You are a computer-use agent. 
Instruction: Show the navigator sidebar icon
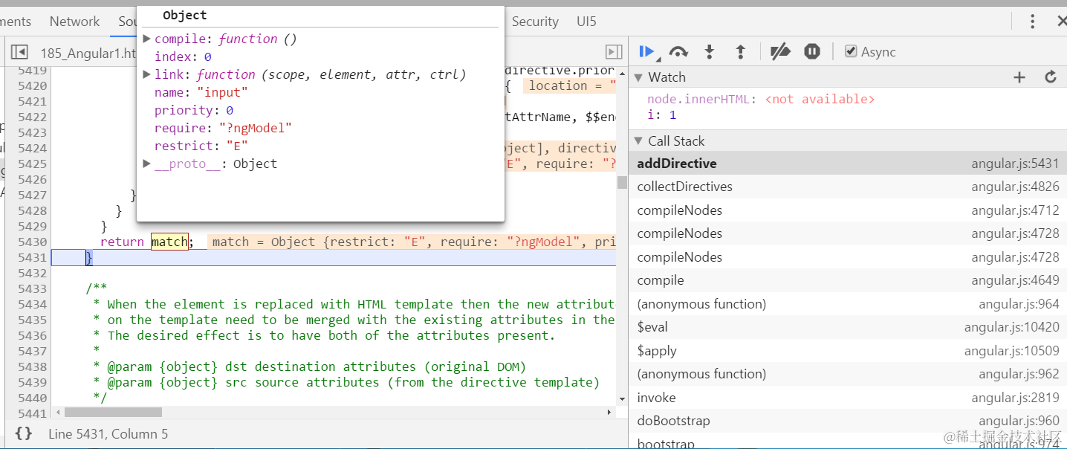pyautogui.click(x=20, y=52)
